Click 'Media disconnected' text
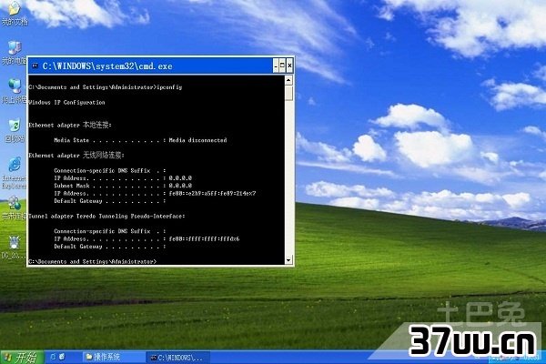 (197, 140)
